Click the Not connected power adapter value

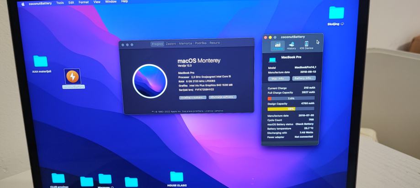[303, 137]
